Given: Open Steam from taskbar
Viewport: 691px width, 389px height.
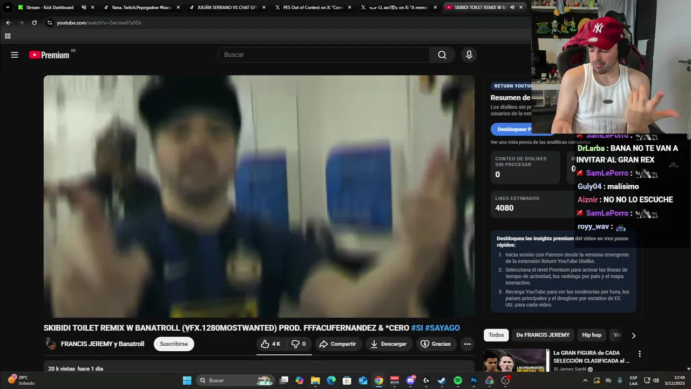Looking at the screenshot, I should (442, 380).
